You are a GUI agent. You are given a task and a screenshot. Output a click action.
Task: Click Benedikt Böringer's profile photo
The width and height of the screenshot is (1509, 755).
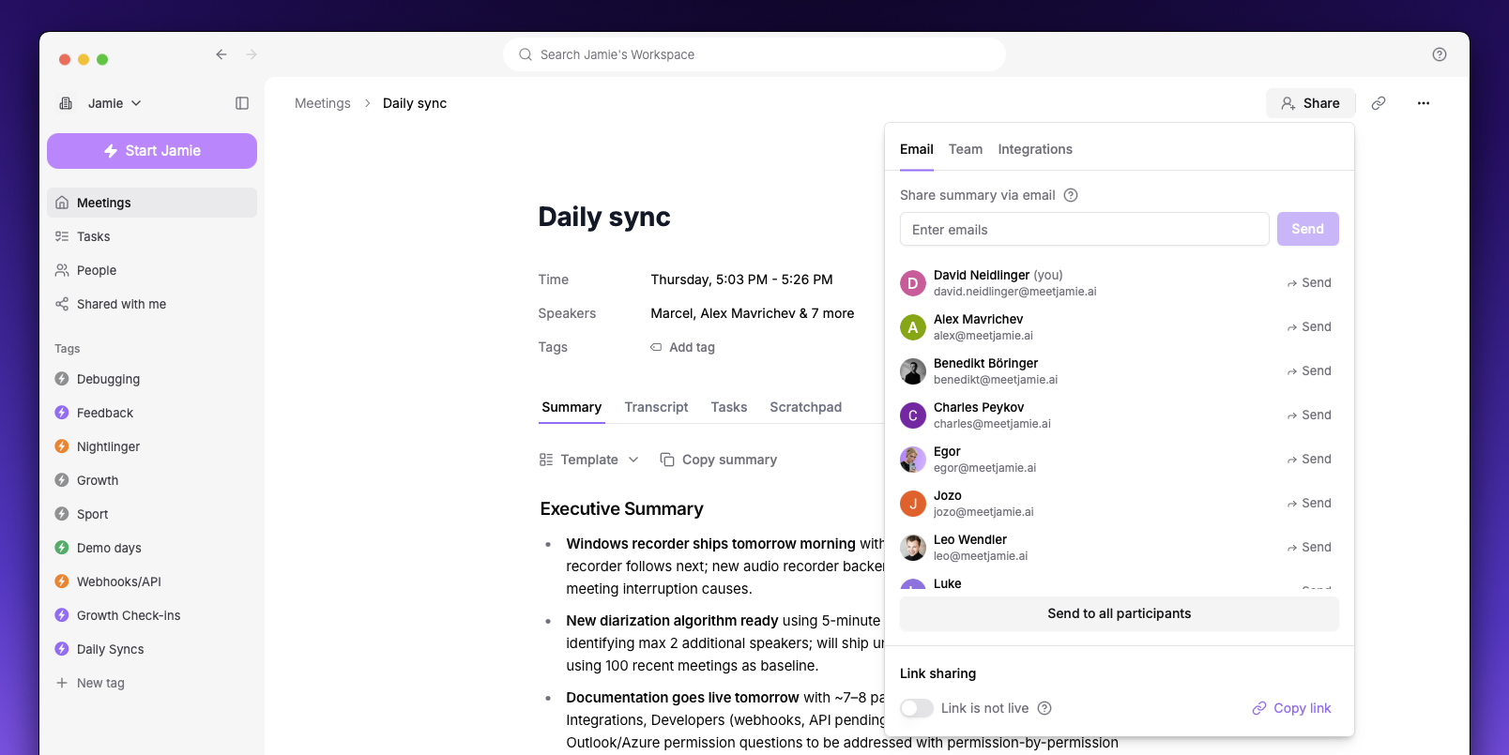click(913, 371)
